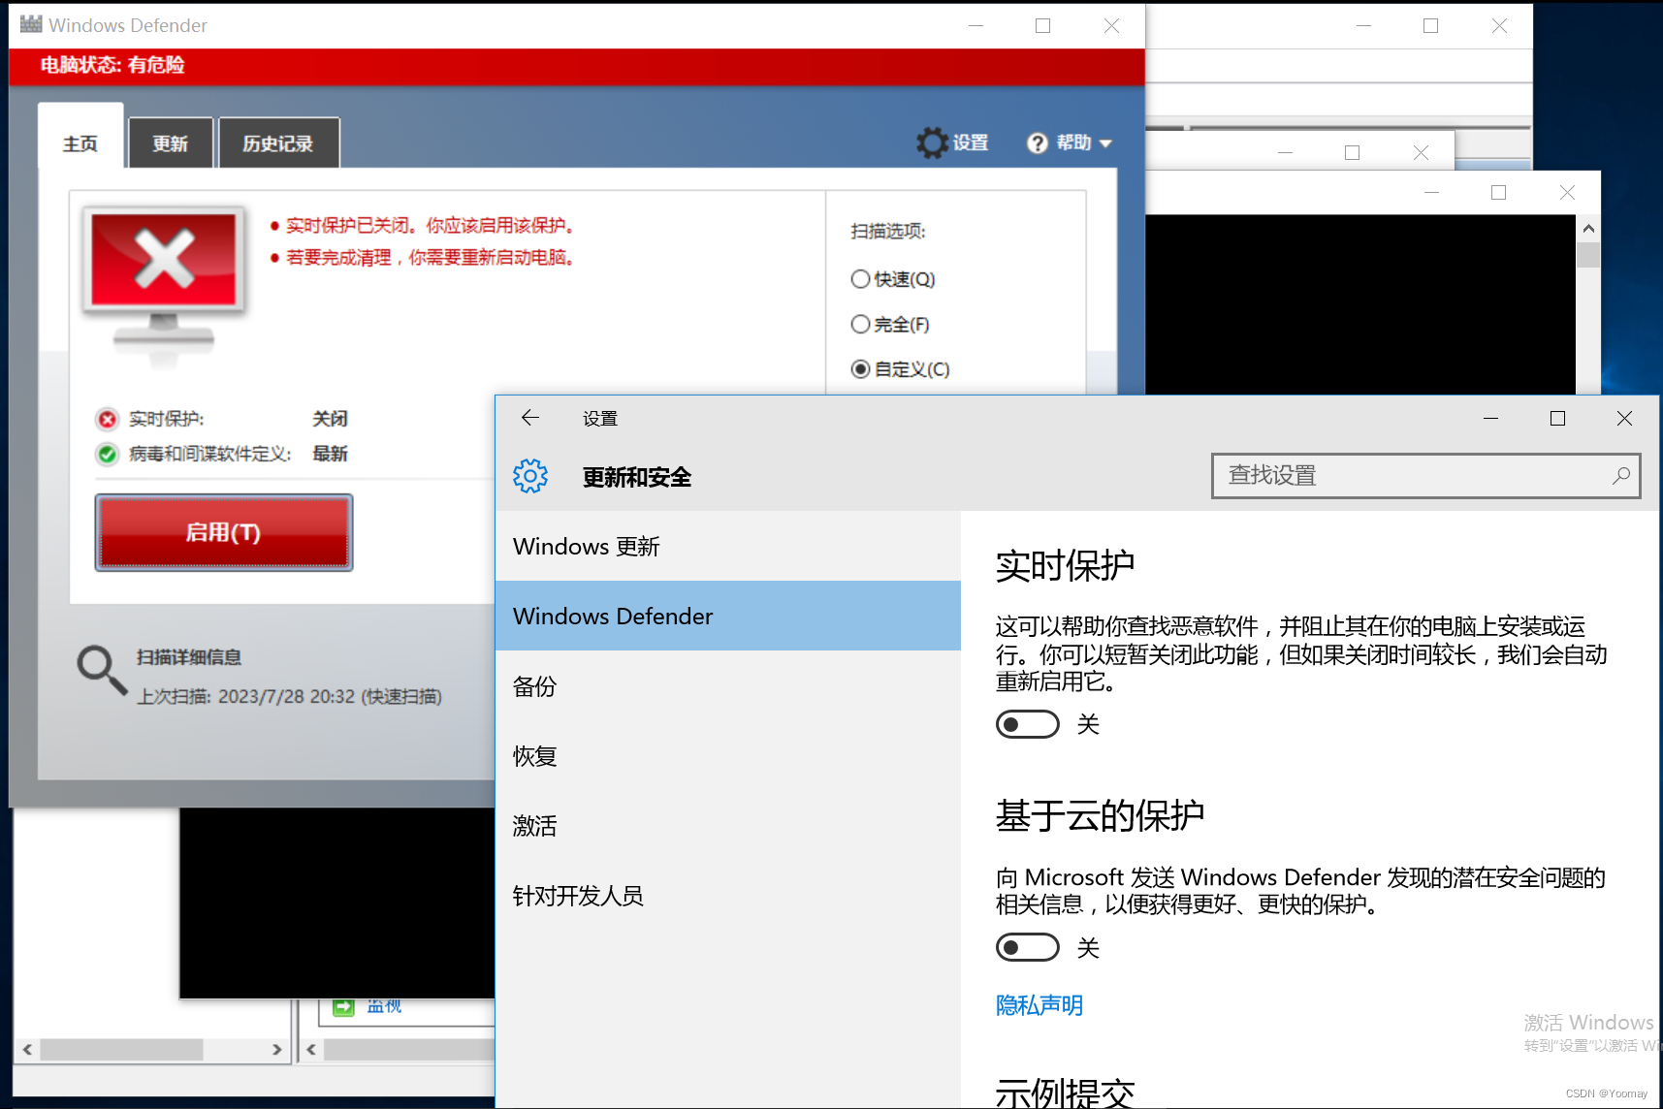This screenshot has width=1663, height=1109.
Task: Close the Settings window
Action: pos(1624,418)
